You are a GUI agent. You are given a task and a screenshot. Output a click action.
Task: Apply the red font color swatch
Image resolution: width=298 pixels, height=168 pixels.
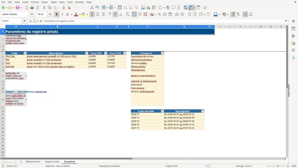(x=76, y=14)
